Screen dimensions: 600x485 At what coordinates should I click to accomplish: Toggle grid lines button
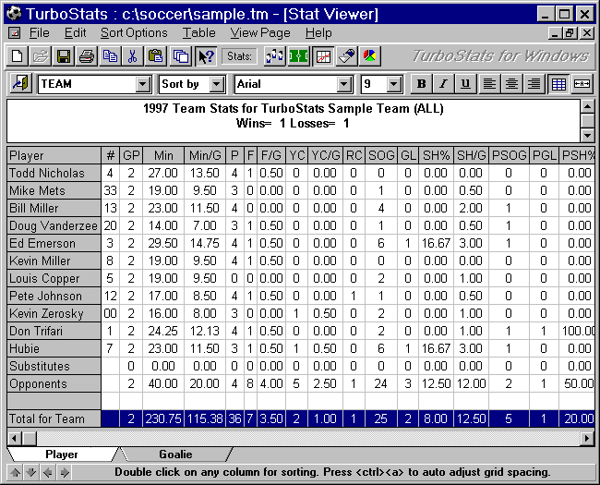pos(558,84)
